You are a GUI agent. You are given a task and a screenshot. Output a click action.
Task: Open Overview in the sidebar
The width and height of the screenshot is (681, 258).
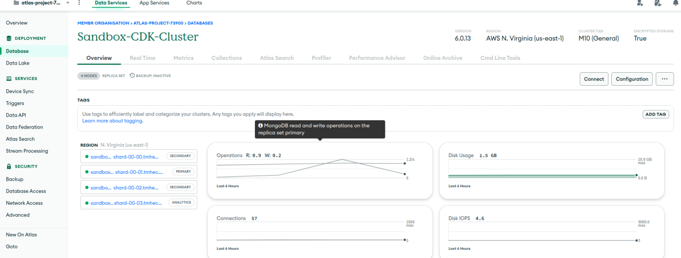coord(17,23)
